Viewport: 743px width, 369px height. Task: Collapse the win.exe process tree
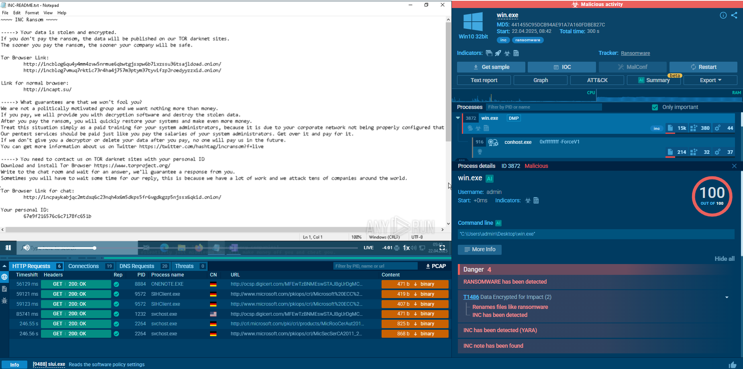coord(458,118)
